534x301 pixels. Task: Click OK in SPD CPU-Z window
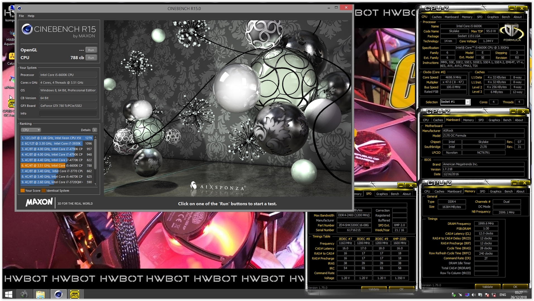click(x=401, y=289)
